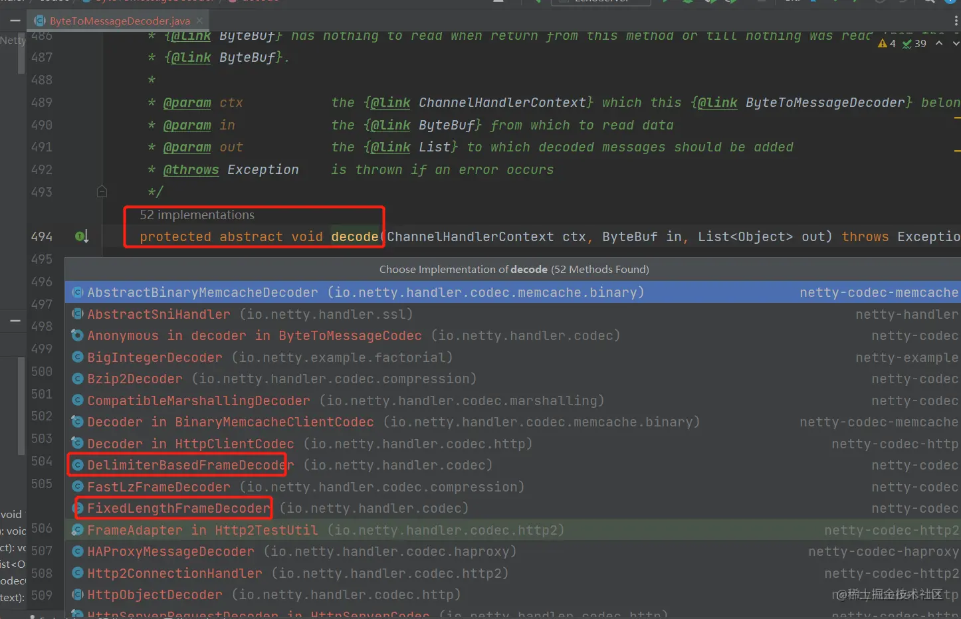The image size is (961, 619).
Task: Go to previous highlighted problem using up arrow
Action: 938,43
